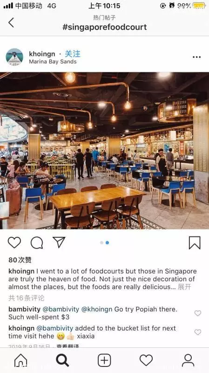The height and width of the screenshot is (373, 209).
Task: Like bambivity's Popiah comment
Action: click(198, 313)
